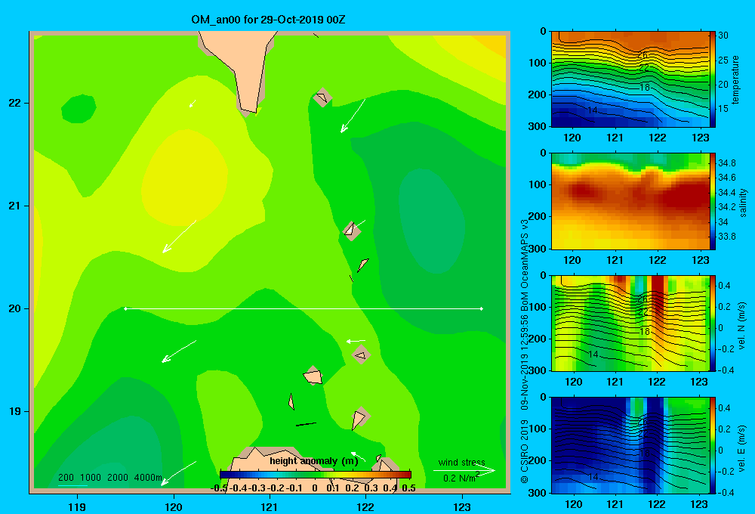Click the salinity color bar
This screenshot has height=514, width=755.
tap(713, 201)
